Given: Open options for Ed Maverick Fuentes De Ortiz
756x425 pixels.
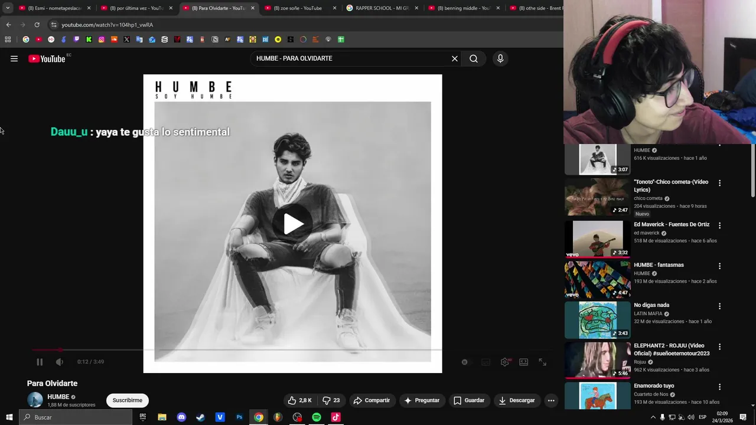Looking at the screenshot, I should click(719, 225).
